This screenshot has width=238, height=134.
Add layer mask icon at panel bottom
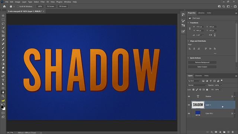[x=216, y=132]
